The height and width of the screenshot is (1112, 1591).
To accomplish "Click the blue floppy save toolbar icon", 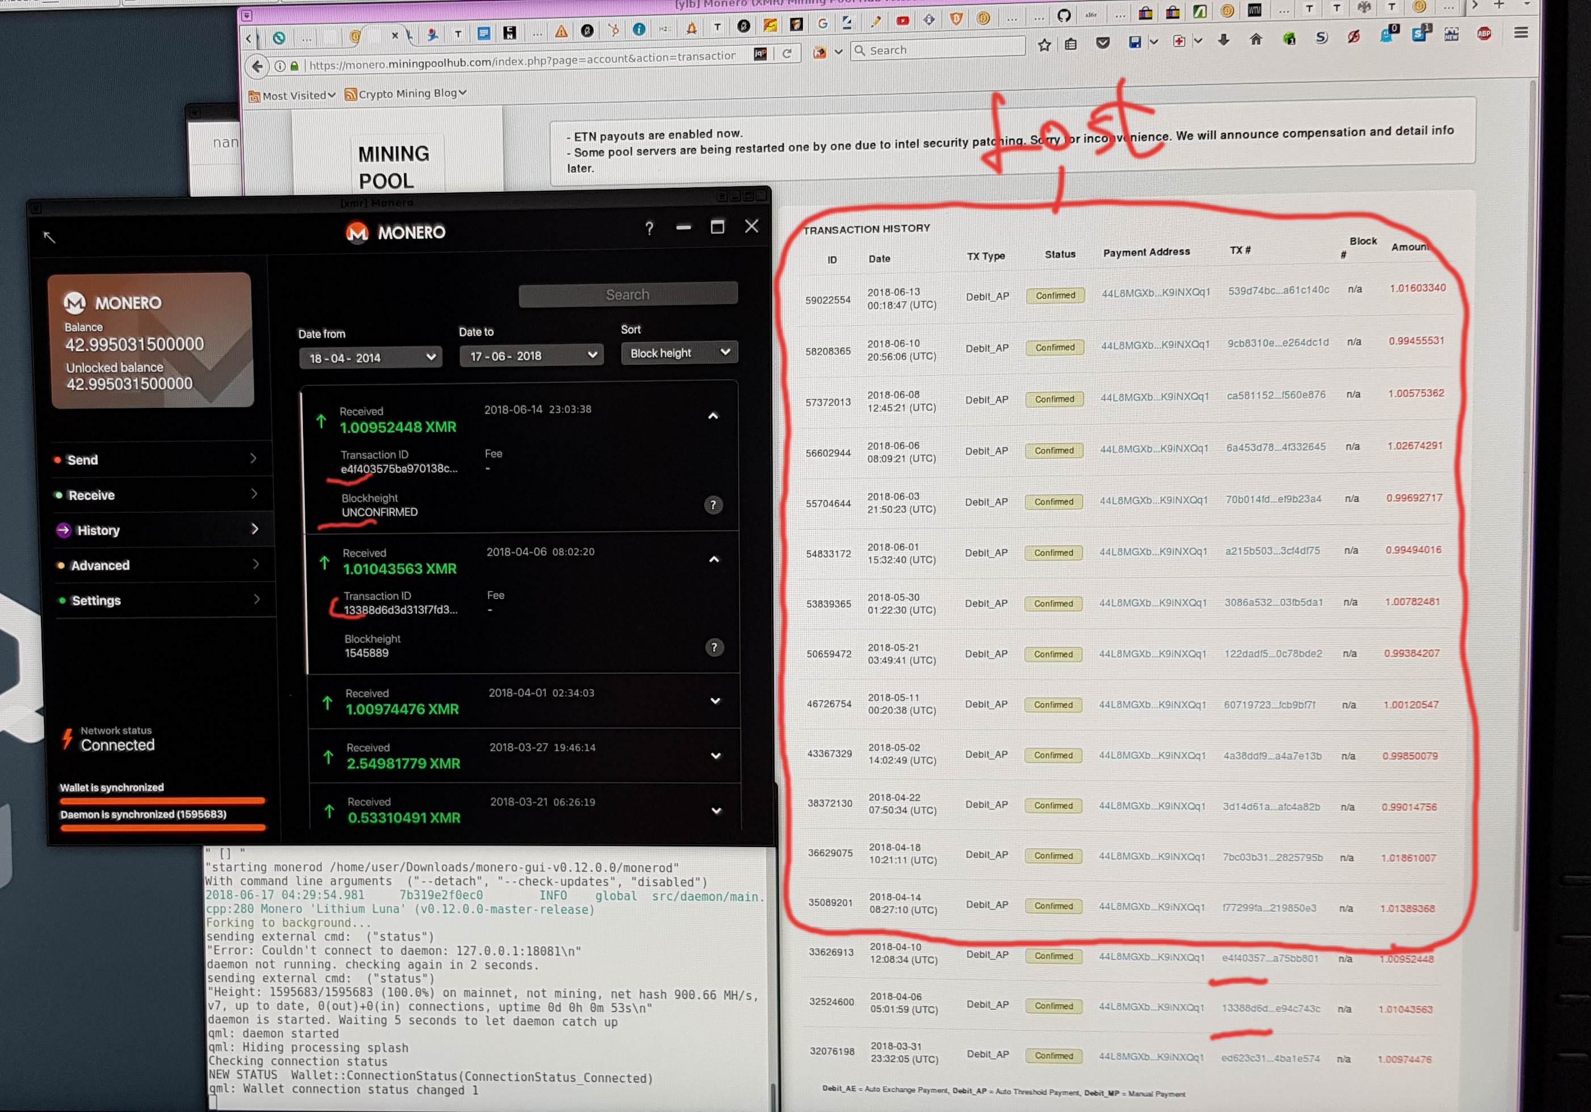I will tap(1134, 42).
